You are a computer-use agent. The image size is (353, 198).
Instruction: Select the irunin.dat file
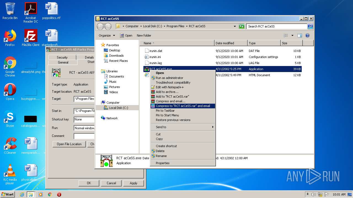[156, 51]
